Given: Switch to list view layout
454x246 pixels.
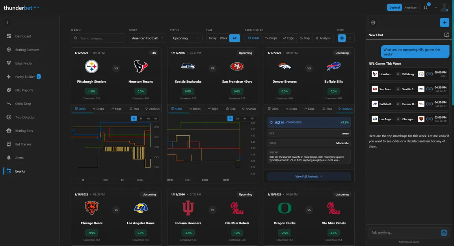Looking at the screenshot, I should pos(350,38).
